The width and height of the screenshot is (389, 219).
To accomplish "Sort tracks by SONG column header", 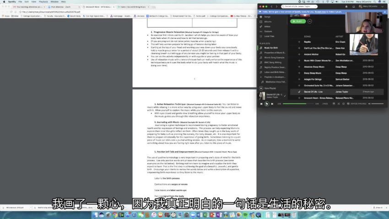I will [x=308, y=37].
